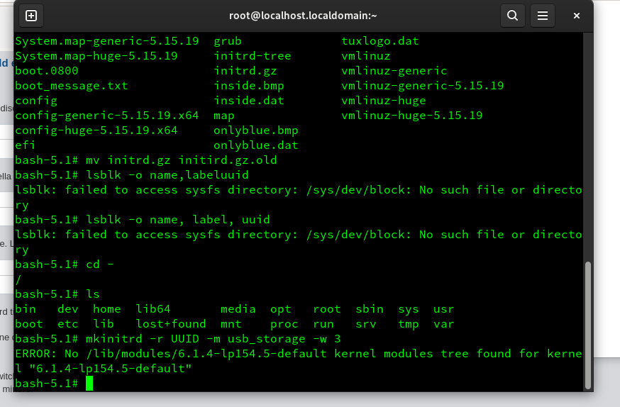Image resolution: width=620 pixels, height=407 pixels.
Task: Click the terminal title 'root@localhost.localdomain:~'
Action: [x=303, y=16]
